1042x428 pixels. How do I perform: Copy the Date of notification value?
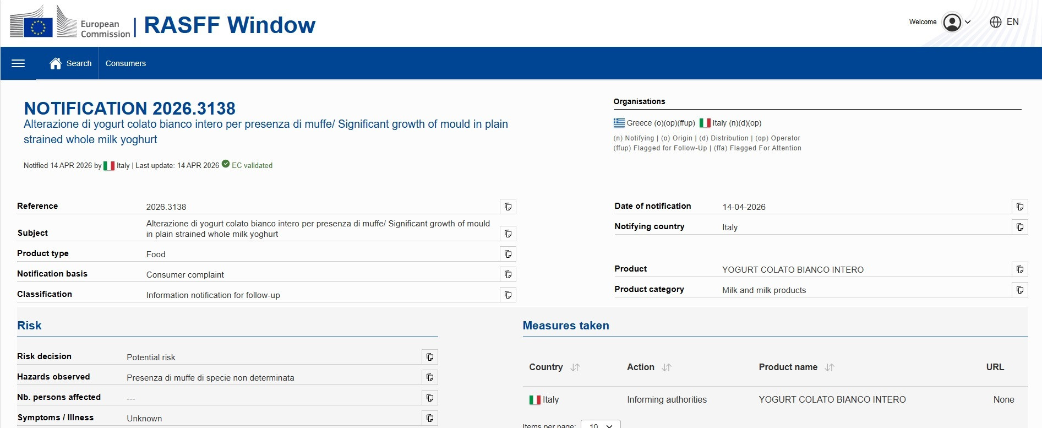pyautogui.click(x=1020, y=207)
